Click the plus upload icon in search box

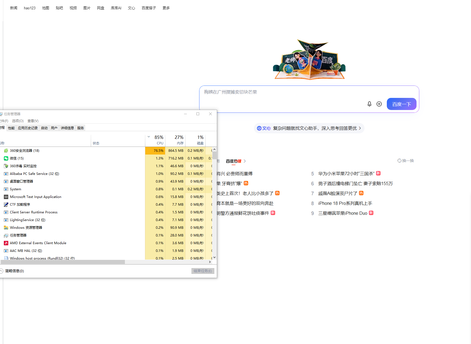379,104
